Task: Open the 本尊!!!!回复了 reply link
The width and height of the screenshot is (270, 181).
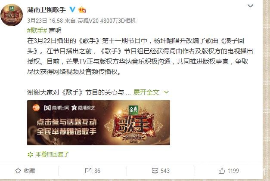Action: (x=52, y=154)
